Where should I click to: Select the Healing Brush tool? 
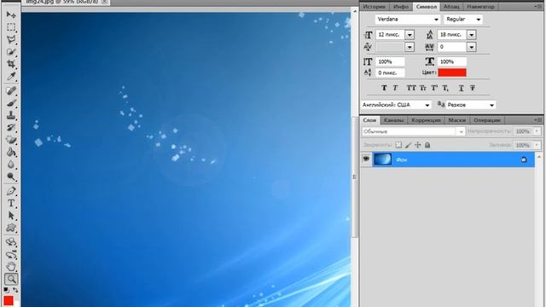[11, 91]
